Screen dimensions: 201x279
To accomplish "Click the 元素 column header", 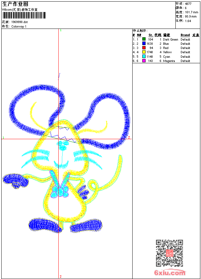I will 196,35.
